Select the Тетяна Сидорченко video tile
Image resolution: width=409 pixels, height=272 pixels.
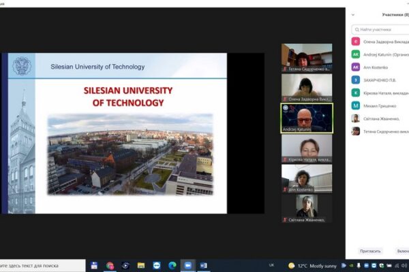tap(307, 58)
